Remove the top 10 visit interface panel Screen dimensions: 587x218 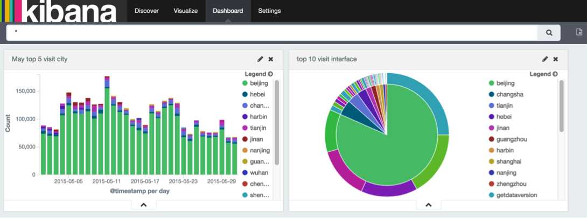click(x=556, y=59)
